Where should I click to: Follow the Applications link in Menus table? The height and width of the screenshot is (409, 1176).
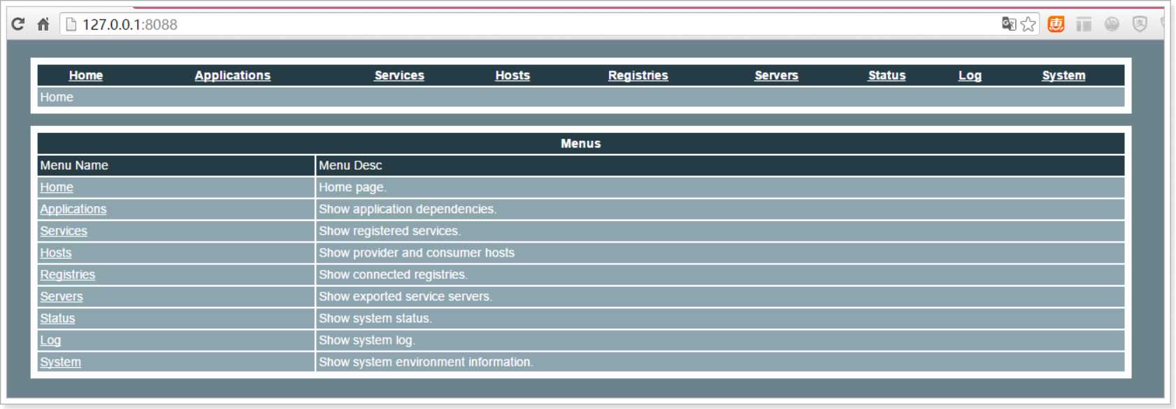[x=73, y=209]
